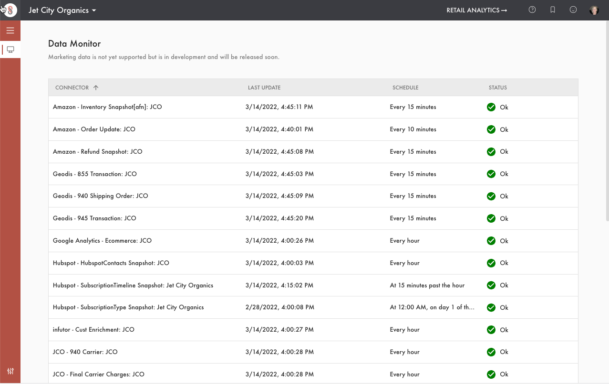Viewport: 609px width, 384px height.
Task: Click last update '3/14/2022, 4:15:02 PM'
Action: tap(279, 286)
